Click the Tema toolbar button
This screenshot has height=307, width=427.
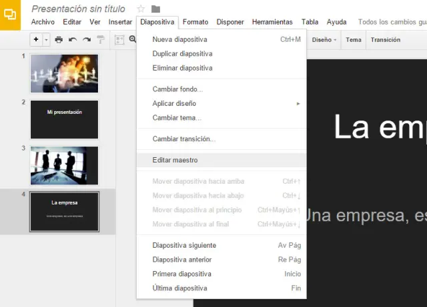pos(354,40)
